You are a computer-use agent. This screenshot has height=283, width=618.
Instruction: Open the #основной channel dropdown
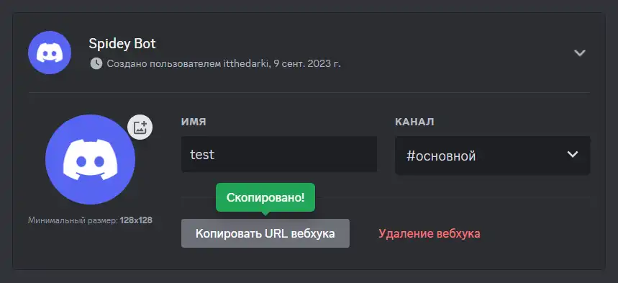[x=493, y=156]
